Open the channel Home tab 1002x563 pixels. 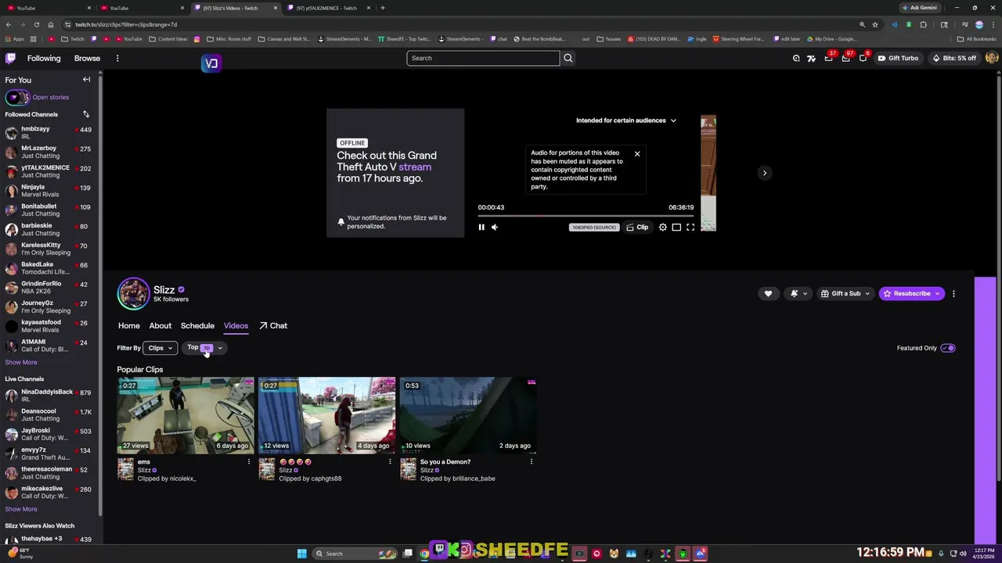129,326
